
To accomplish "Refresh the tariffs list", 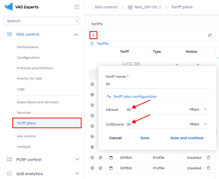I will coord(210,35).
